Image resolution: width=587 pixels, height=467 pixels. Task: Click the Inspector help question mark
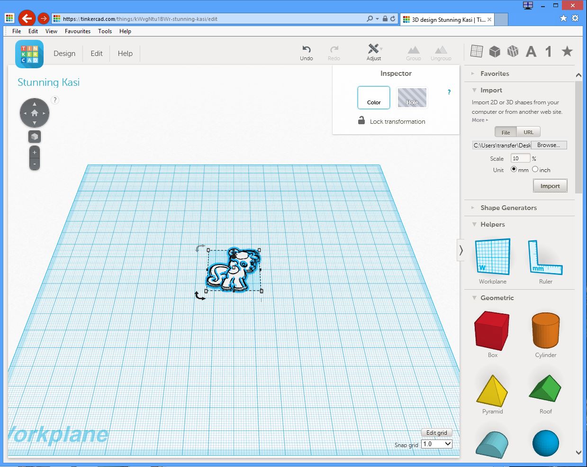coord(449,92)
